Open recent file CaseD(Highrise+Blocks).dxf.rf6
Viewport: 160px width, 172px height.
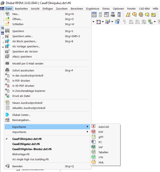[x=32, y=149]
